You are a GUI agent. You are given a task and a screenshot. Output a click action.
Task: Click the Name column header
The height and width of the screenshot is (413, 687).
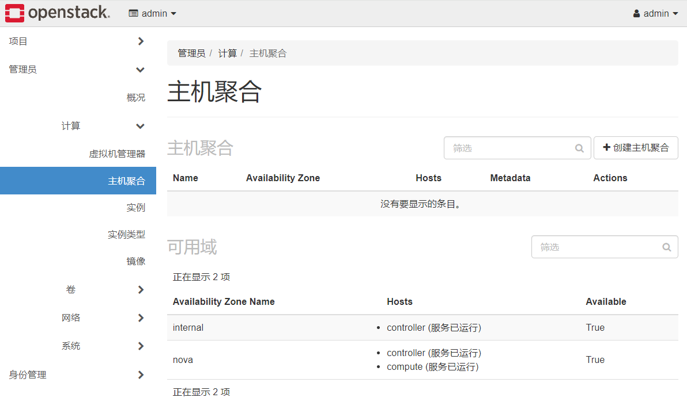tap(186, 178)
